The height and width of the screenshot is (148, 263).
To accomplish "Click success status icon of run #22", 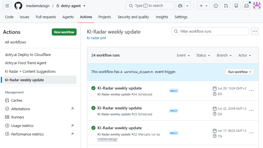I will pos(93,128).
